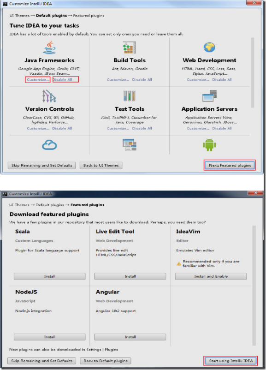This screenshot has width=266, height=370.
Task: Disable All Web Development plugins
Action: (222, 80)
